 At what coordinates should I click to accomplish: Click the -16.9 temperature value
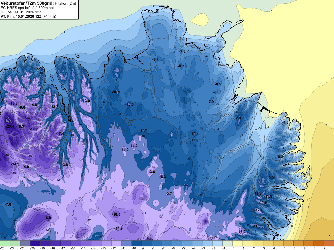(x=47, y=218)
